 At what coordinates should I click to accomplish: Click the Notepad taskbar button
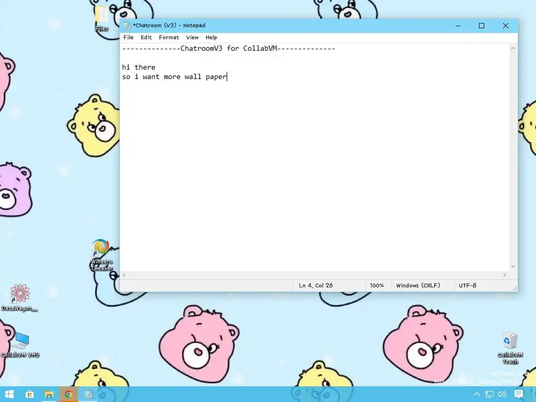pyautogui.click(x=88, y=394)
